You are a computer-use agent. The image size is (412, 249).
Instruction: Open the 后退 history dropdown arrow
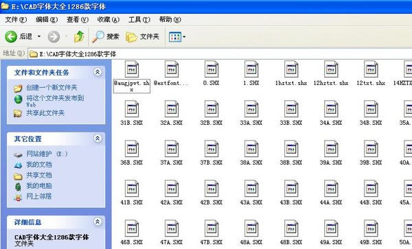pos(39,36)
